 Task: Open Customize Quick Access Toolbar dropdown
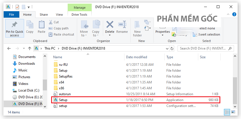[x=29, y=7]
